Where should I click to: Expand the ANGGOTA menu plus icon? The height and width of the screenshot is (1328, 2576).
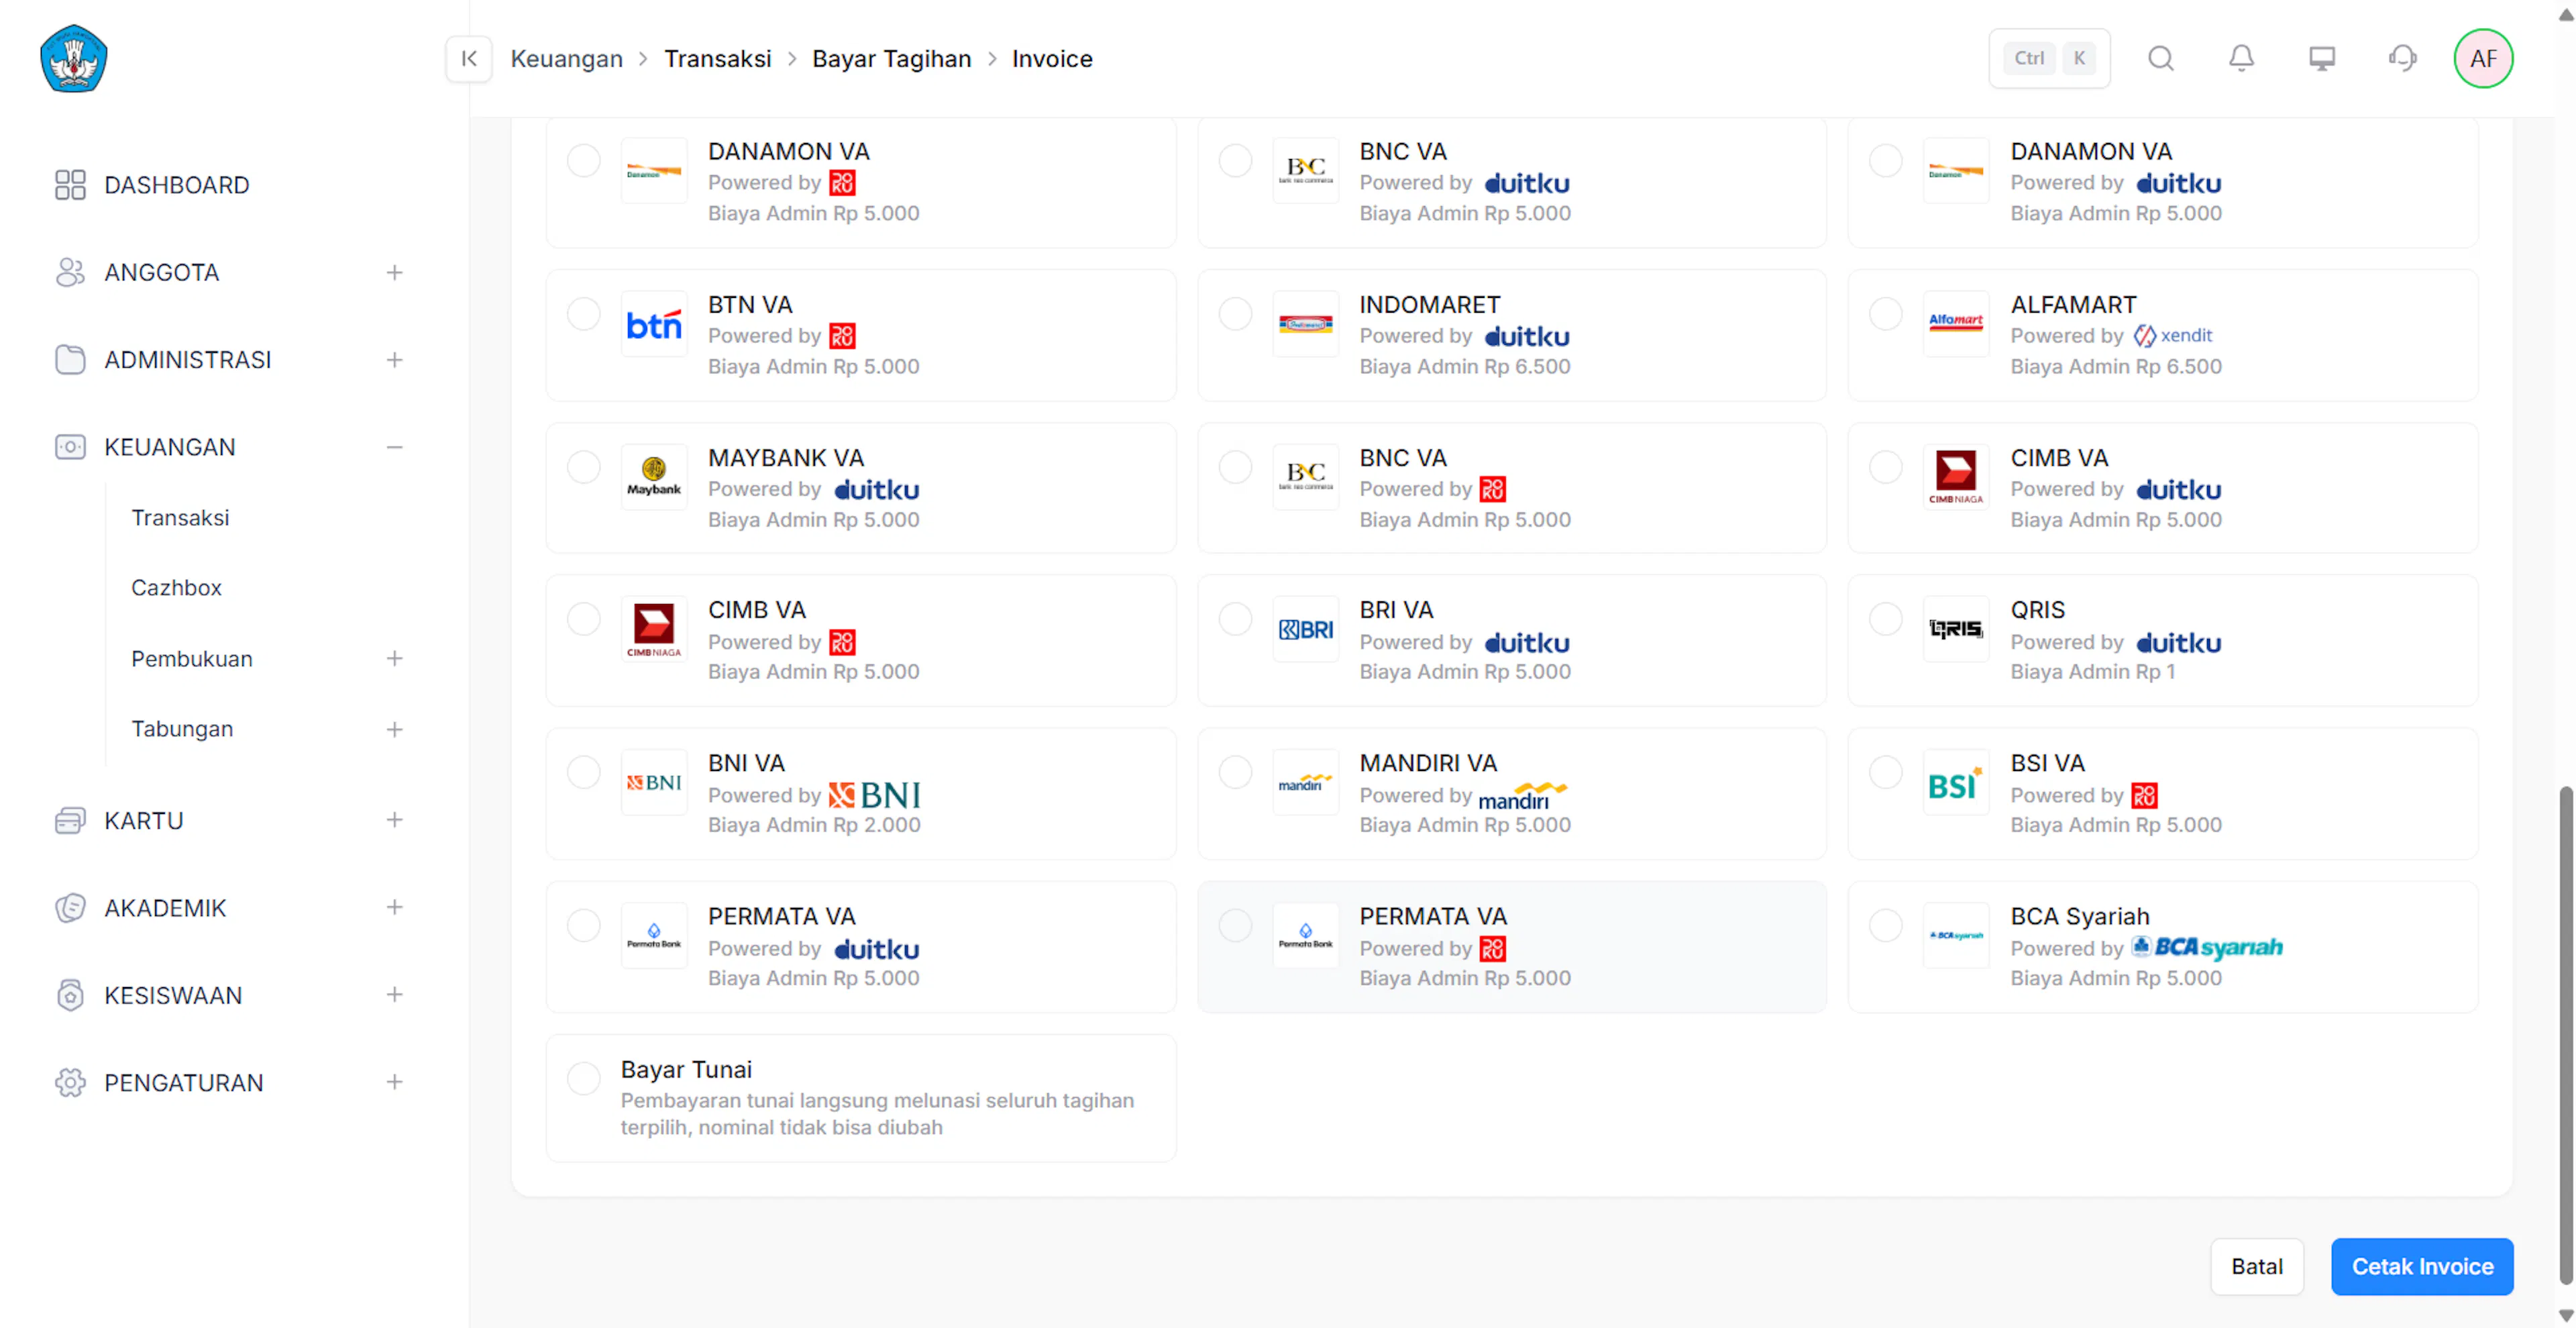[395, 273]
